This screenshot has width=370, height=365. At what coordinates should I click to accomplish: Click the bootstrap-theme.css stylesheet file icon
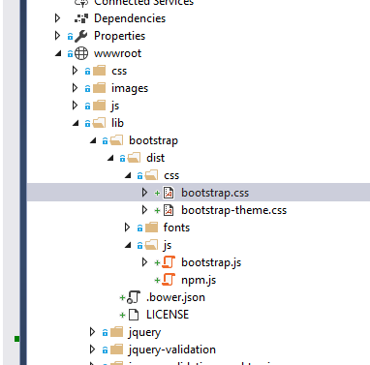pos(169,210)
